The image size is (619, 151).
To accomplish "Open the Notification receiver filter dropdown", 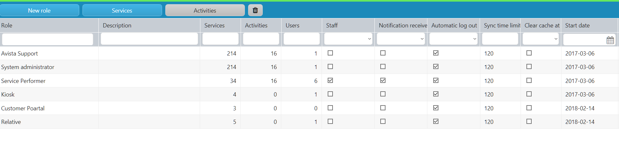I will pos(401,39).
